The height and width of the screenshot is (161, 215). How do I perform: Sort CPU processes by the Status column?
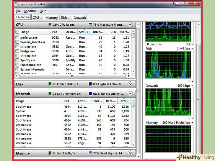click(x=84, y=32)
